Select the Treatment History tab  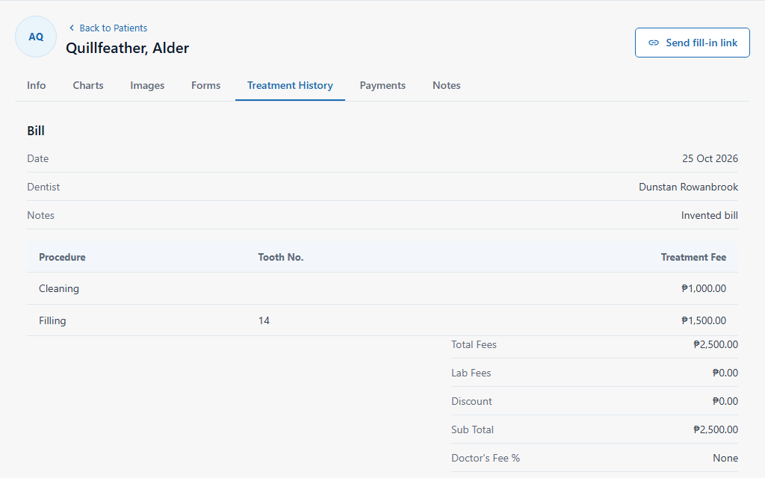point(290,85)
